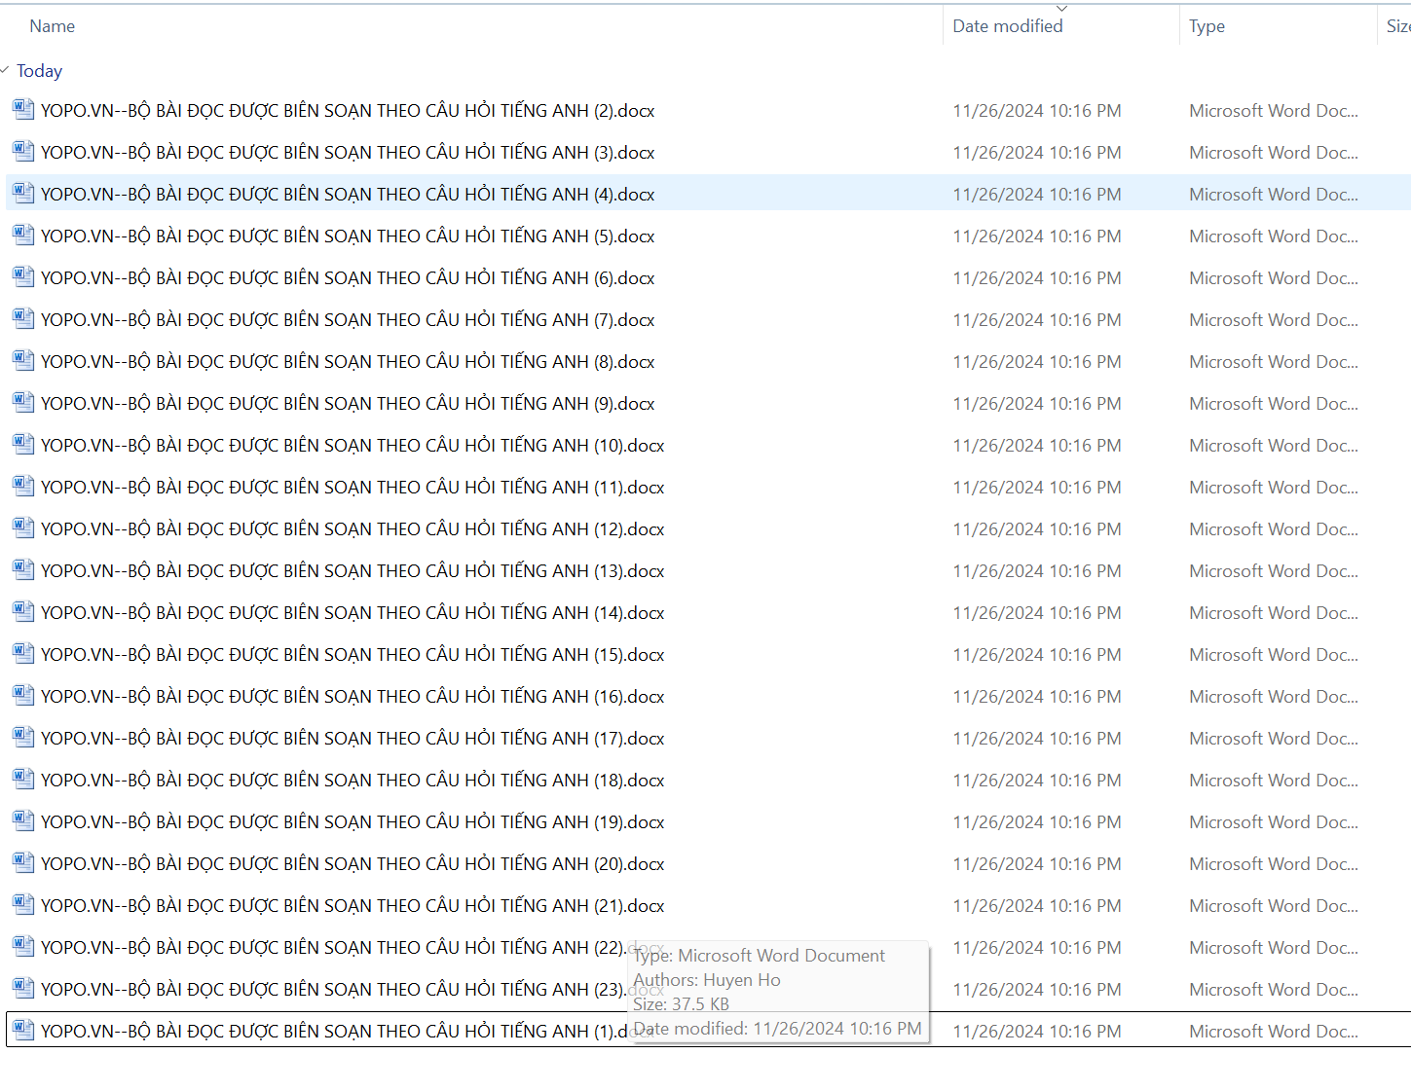The image size is (1411, 1091).
Task: Click the Word icon of file (18).docx
Action: click(x=23, y=779)
